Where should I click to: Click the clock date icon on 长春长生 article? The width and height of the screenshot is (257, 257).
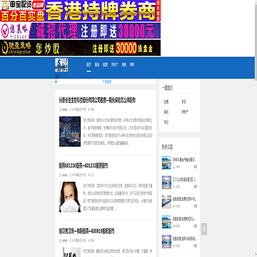click(70, 110)
